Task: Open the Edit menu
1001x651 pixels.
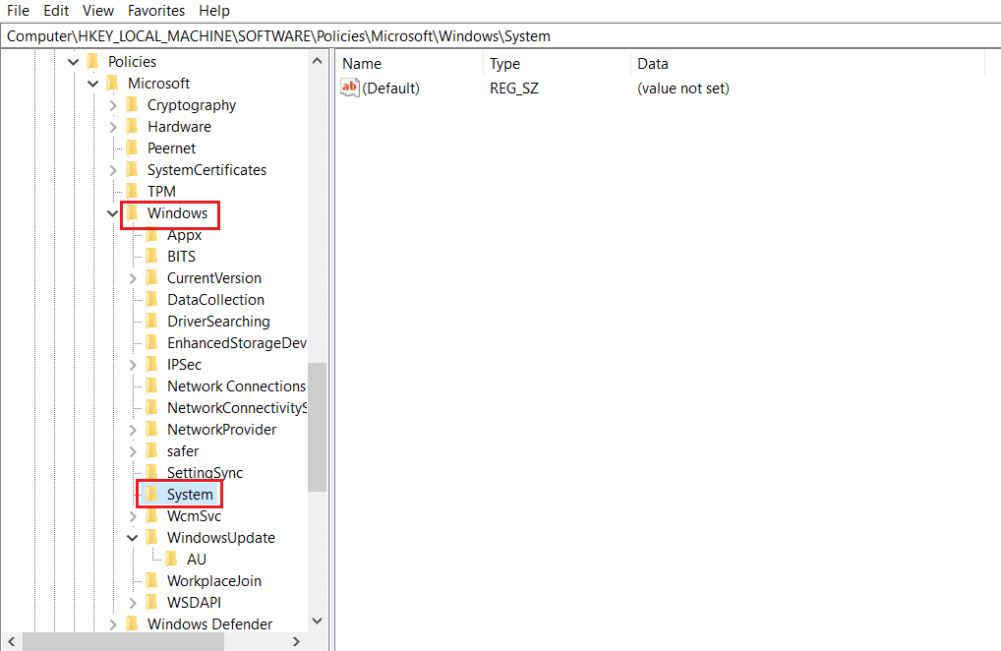Action: click(x=56, y=11)
